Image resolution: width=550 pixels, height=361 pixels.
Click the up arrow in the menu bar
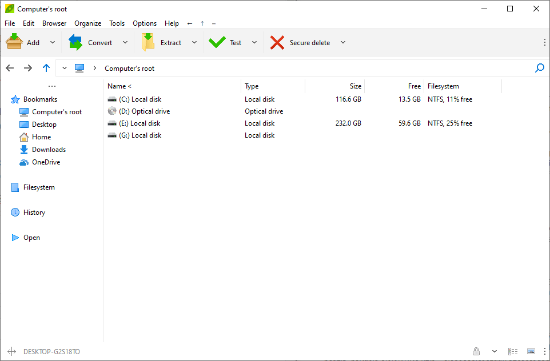202,23
